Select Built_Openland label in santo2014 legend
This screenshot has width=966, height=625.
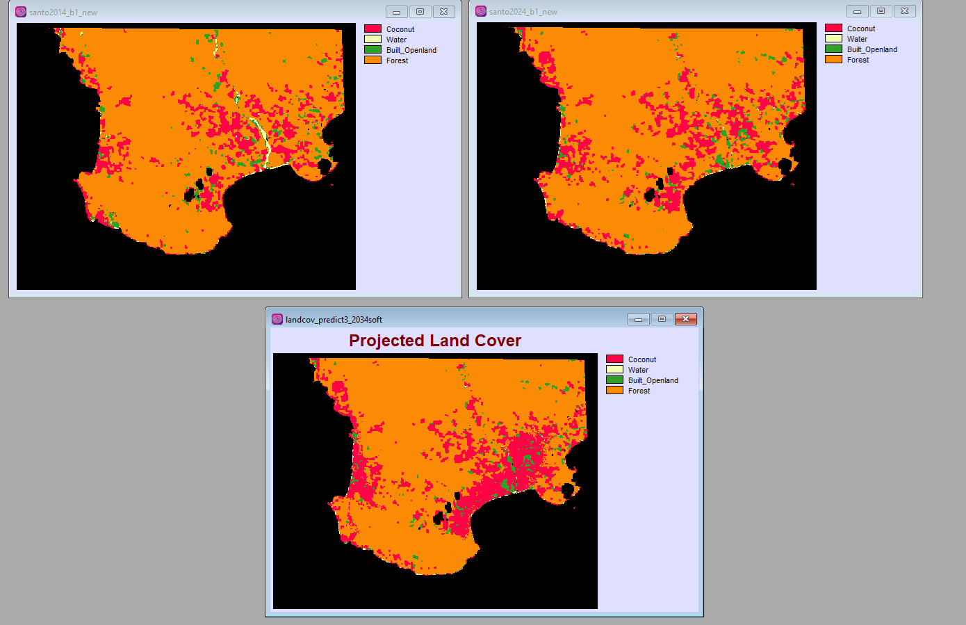point(411,50)
